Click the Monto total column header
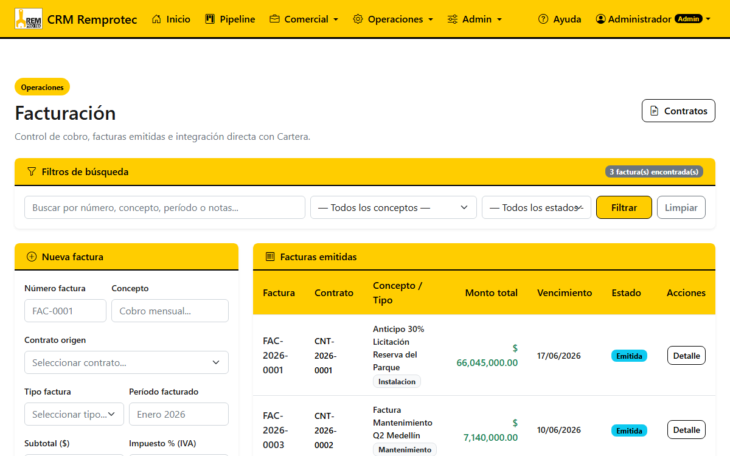The width and height of the screenshot is (730, 456). click(492, 292)
